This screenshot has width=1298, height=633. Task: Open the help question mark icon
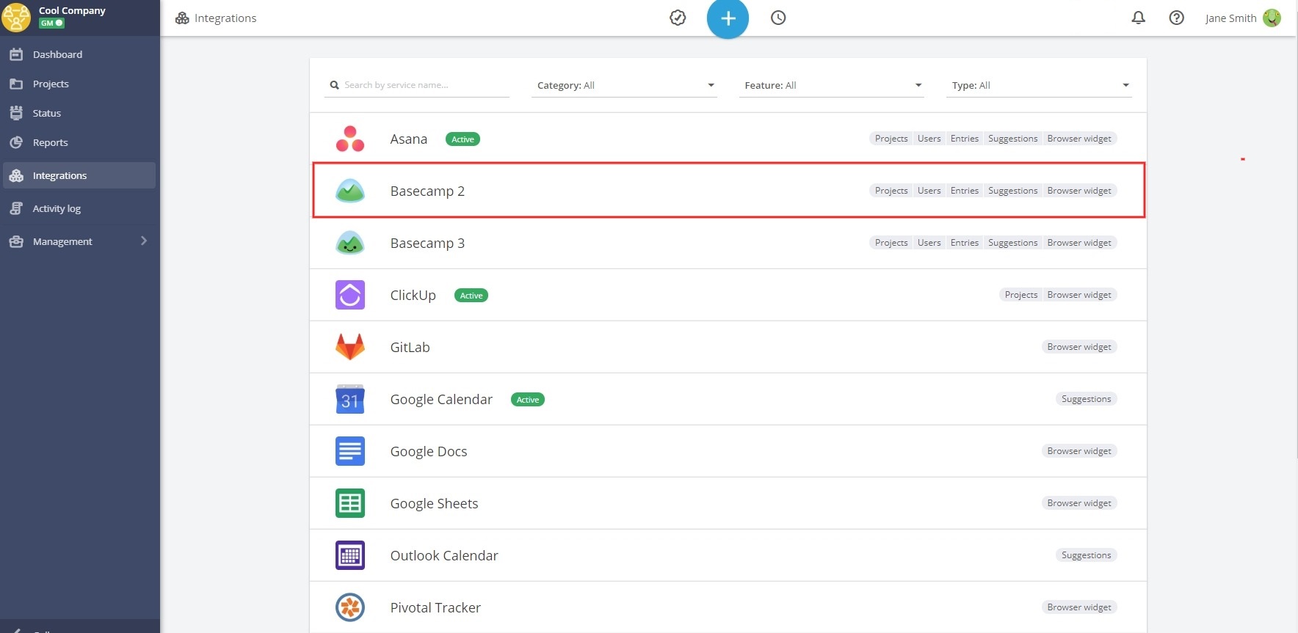(1176, 18)
